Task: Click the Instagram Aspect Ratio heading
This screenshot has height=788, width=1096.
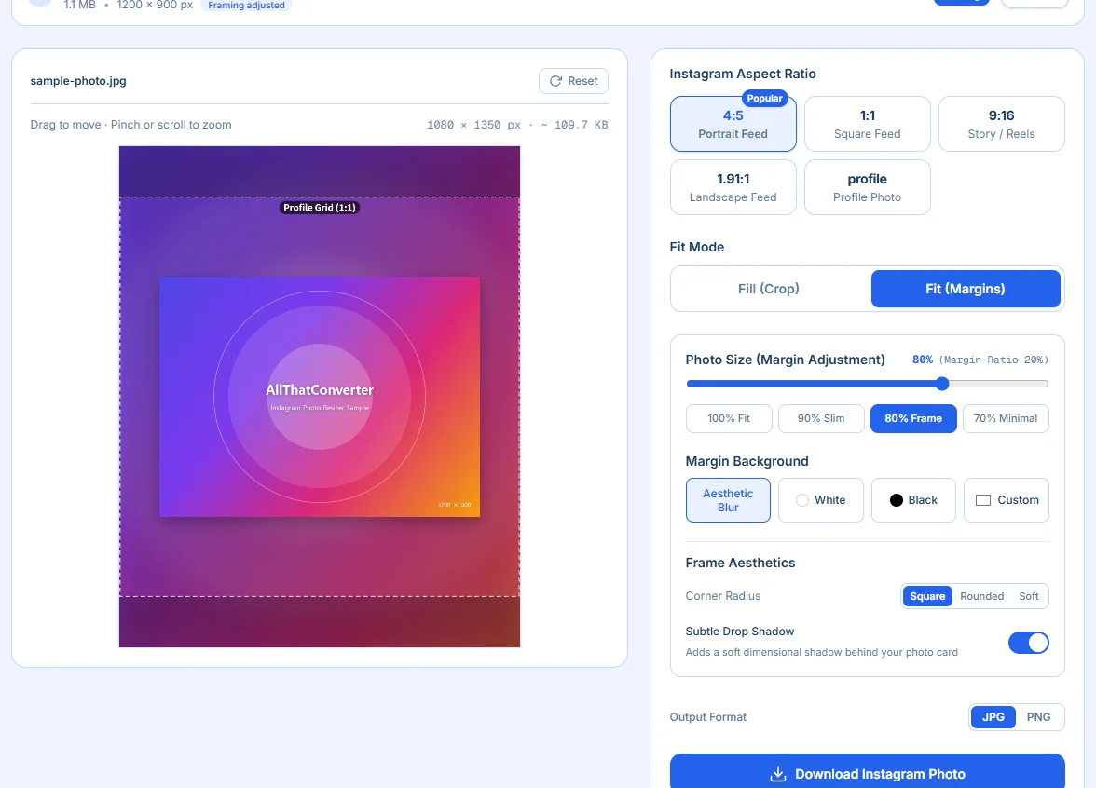Action: 742,75
